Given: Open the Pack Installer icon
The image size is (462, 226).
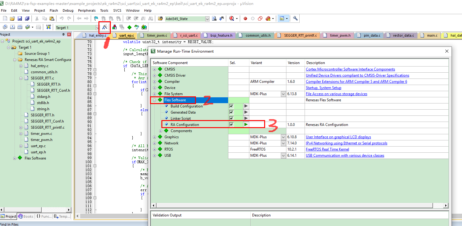Looking at the screenshot, I should (x=144, y=27).
